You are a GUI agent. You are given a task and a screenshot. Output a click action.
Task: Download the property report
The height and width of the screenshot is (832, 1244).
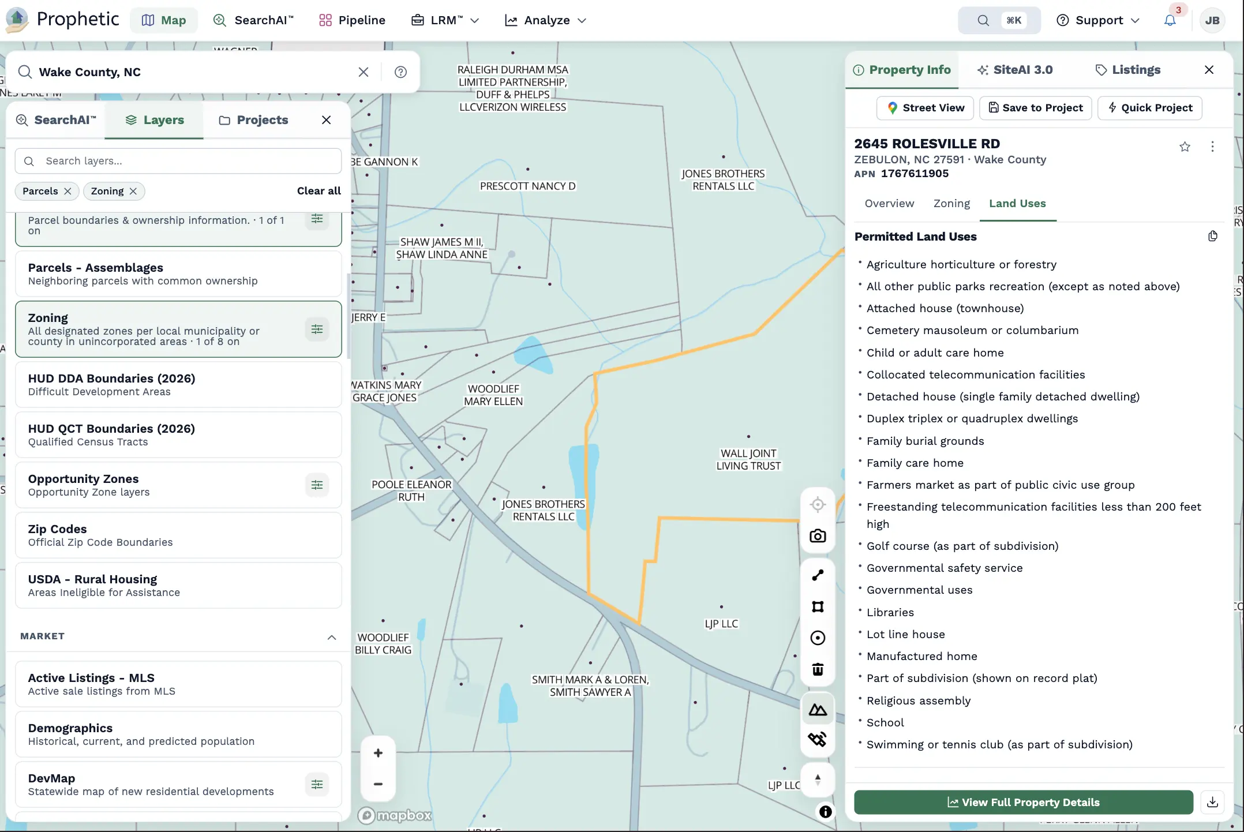[1212, 802]
